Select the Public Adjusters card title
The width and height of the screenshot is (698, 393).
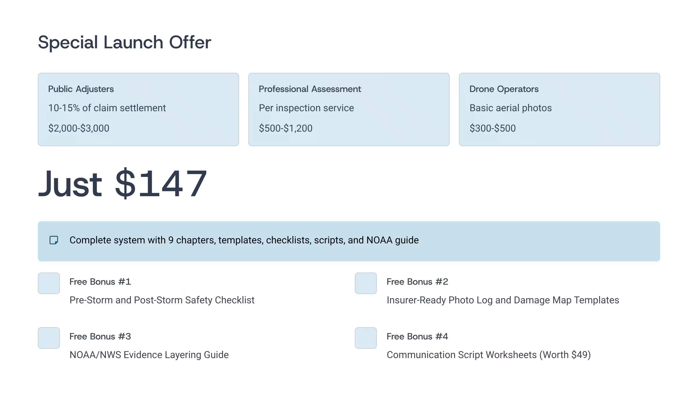point(81,89)
